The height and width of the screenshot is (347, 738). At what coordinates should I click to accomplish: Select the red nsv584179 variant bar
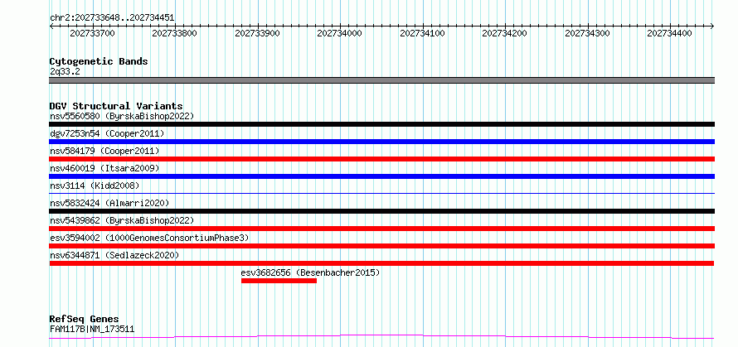[382, 159]
